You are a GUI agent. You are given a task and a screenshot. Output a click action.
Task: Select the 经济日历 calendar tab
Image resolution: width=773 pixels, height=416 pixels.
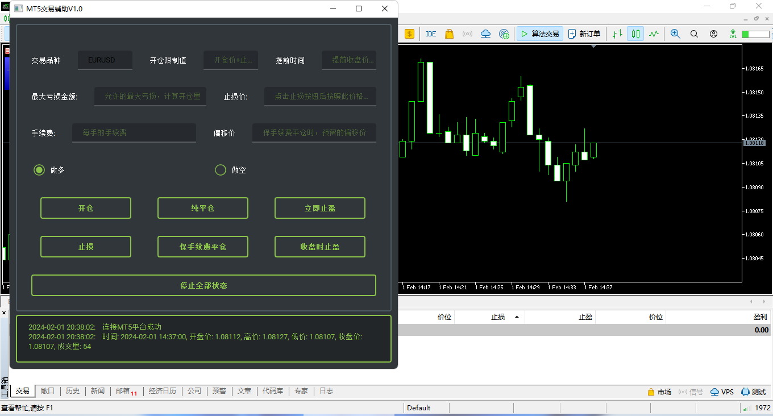[x=163, y=391]
